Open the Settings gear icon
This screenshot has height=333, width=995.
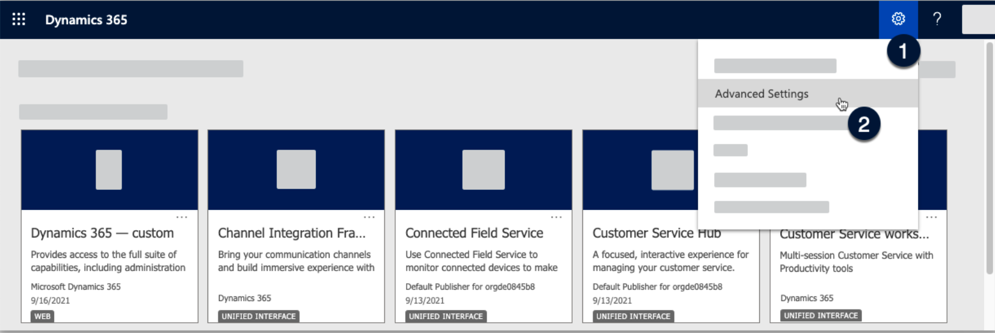click(898, 19)
